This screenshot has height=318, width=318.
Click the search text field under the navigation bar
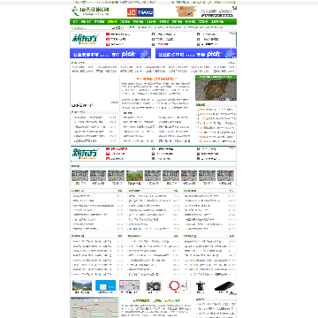(91, 28)
